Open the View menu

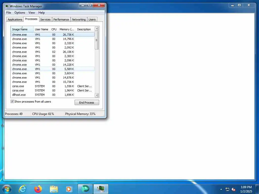(x=32, y=13)
